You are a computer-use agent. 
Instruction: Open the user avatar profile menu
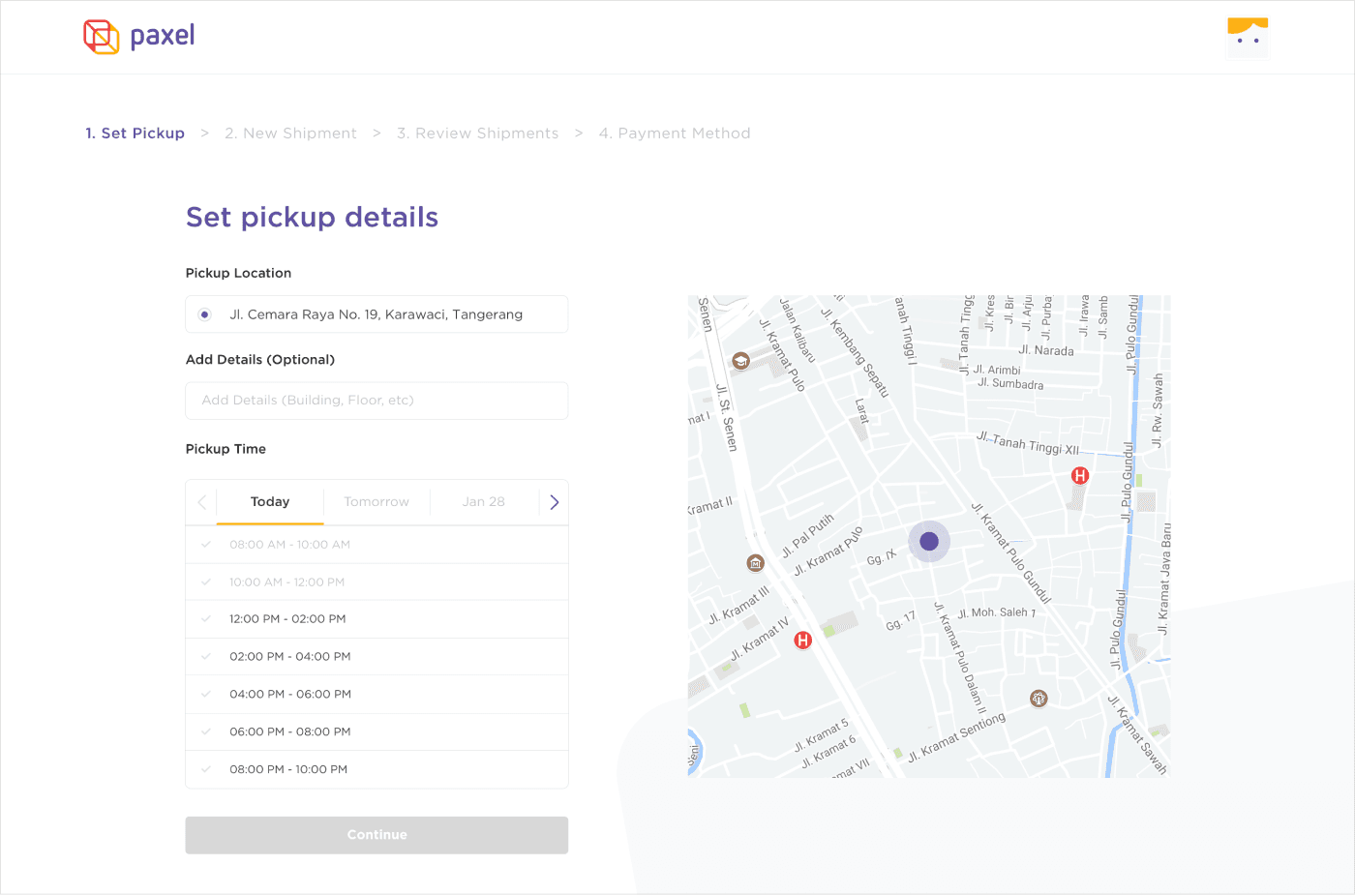pyautogui.click(x=1248, y=39)
